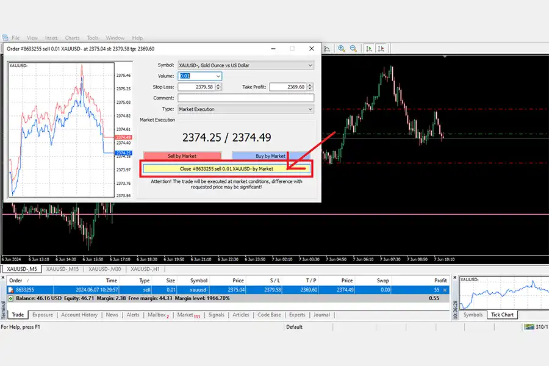Open the News terminal tab
The width and height of the screenshot is (549, 366).
click(112, 315)
